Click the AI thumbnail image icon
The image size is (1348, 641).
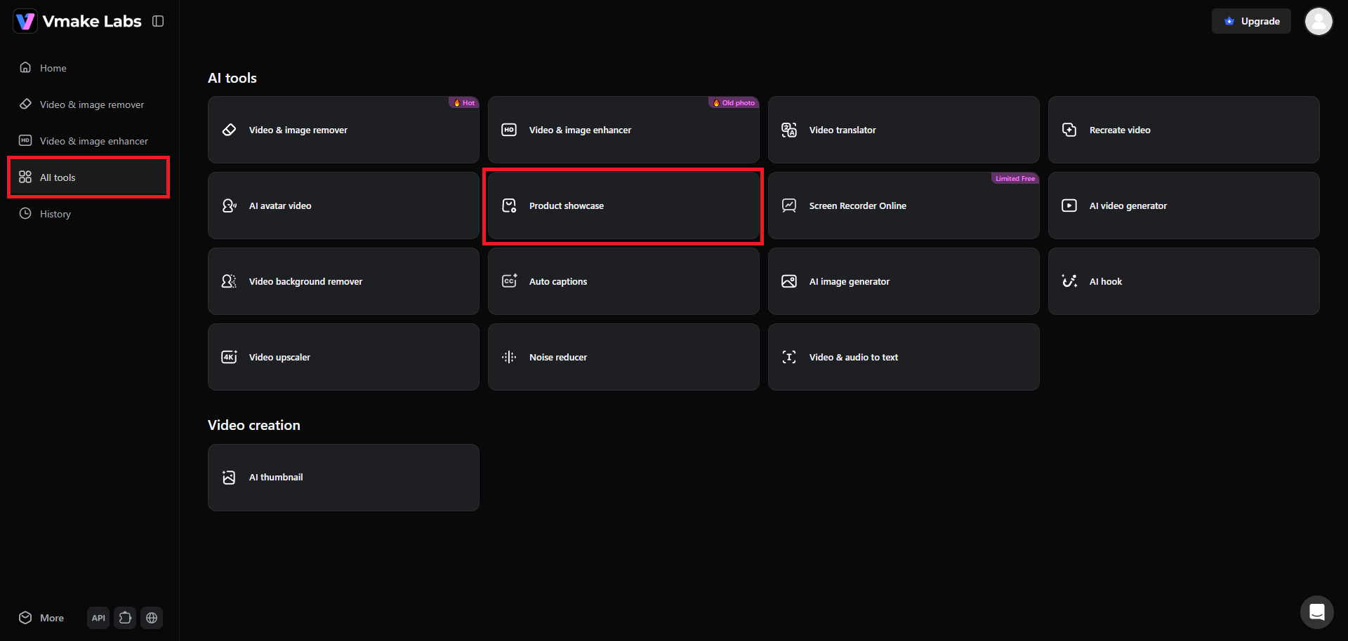pyautogui.click(x=229, y=477)
